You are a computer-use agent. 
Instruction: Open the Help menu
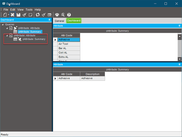click(x=38, y=10)
